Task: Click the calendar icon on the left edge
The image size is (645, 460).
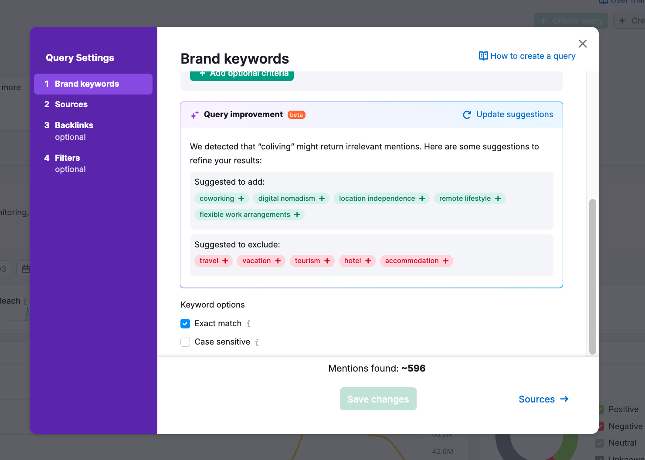Action: (x=26, y=268)
